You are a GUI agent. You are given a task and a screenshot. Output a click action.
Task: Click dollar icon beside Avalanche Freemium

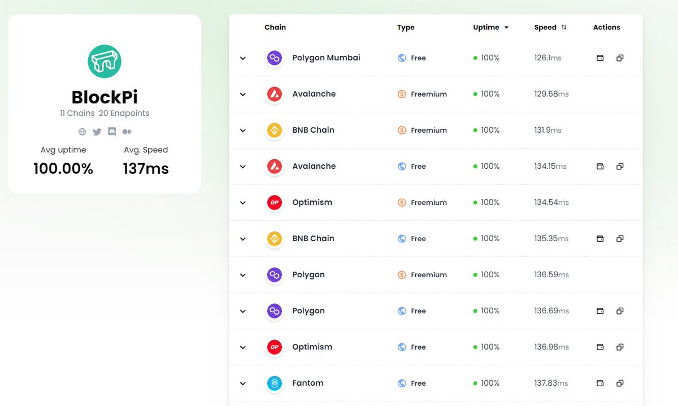coord(402,94)
